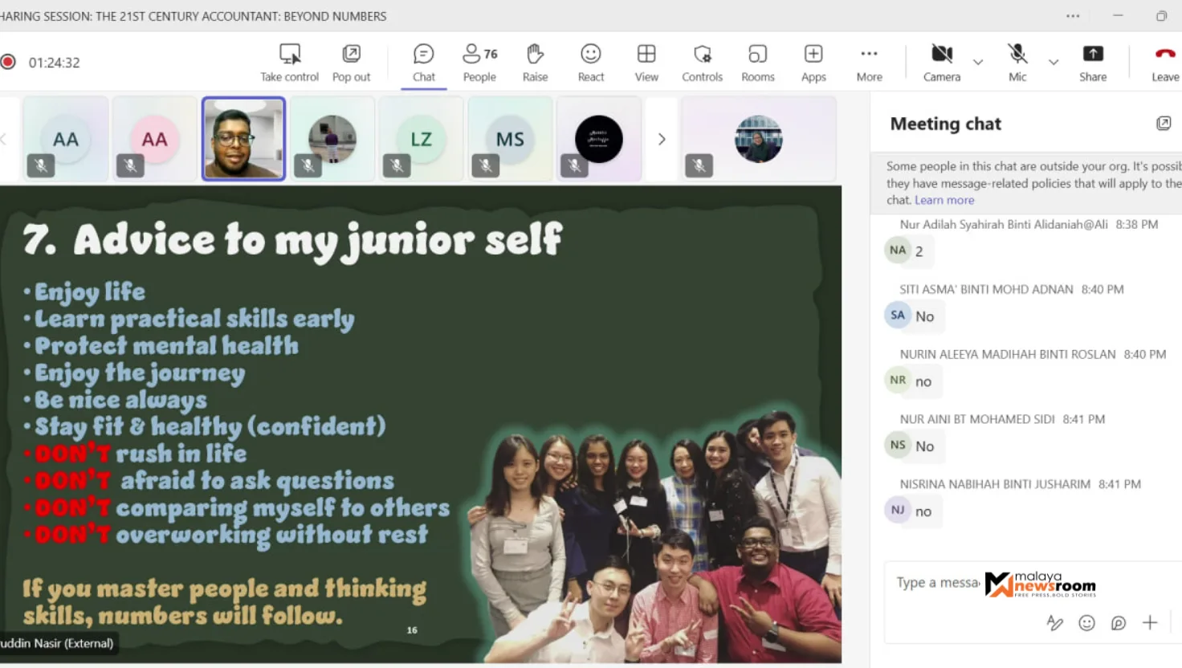Click the NJ avatar in chat
The width and height of the screenshot is (1182, 668).
coord(898,510)
